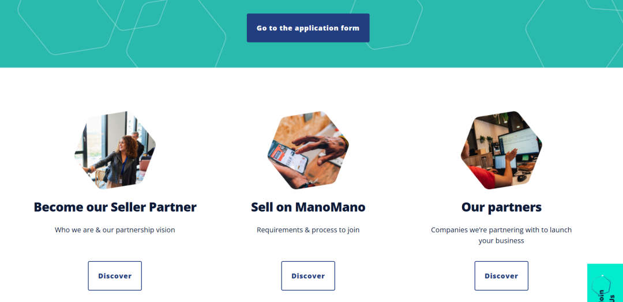This screenshot has height=302, width=623.
Task: Click 'Who we are & our partnership vision' text
Action: pyautogui.click(x=115, y=230)
